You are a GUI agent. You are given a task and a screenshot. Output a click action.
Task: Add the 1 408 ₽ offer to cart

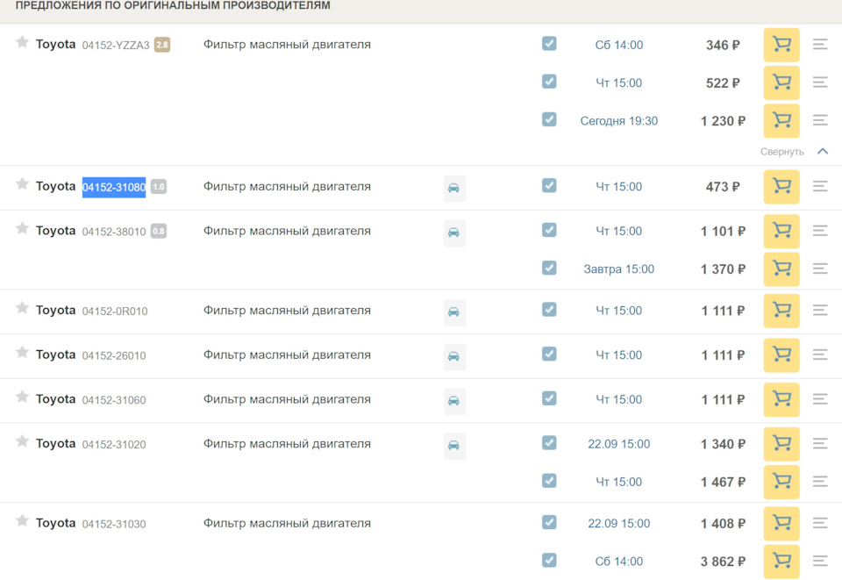coord(781,524)
